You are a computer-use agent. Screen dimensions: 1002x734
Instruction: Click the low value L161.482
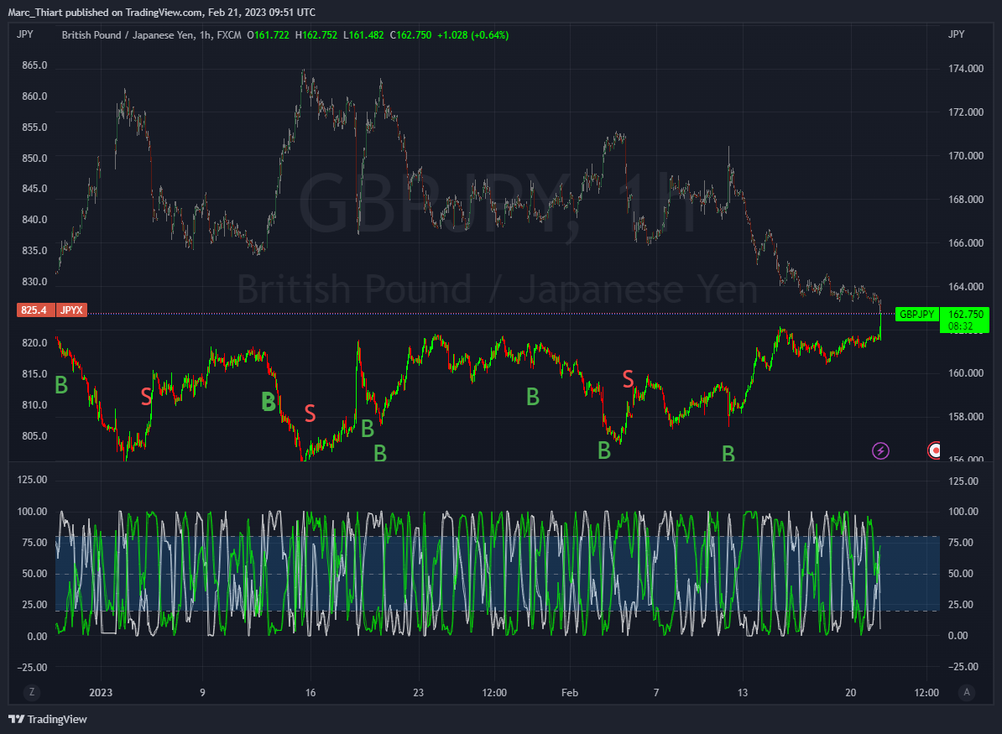[x=363, y=35]
